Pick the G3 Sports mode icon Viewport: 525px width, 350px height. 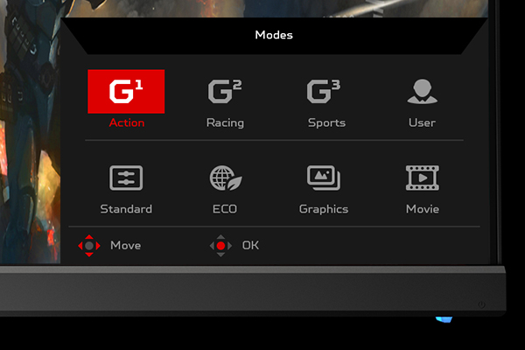pos(324,91)
